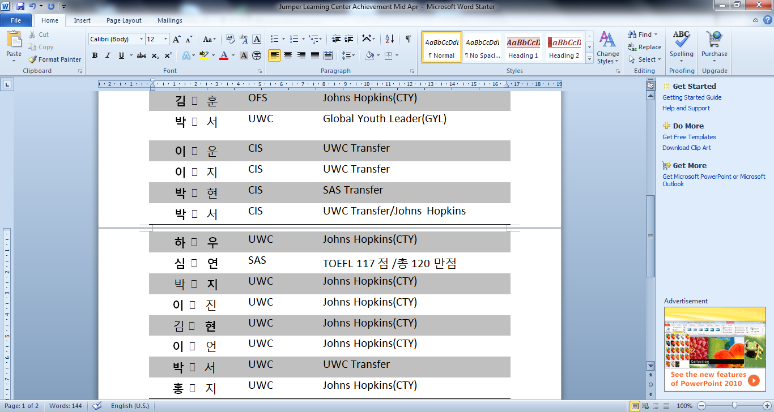Toggle Subscript formatting
The image size is (774, 412).
[x=155, y=55]
